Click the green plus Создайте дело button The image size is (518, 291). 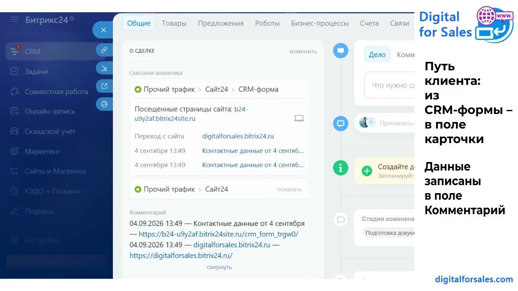[367, 171]
